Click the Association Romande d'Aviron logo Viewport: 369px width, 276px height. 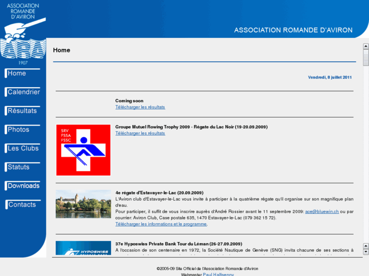point(23,34)
